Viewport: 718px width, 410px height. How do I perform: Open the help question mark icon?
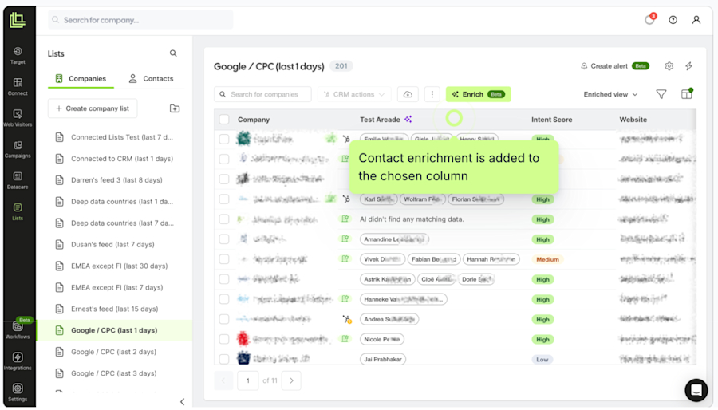click(673, 20)
